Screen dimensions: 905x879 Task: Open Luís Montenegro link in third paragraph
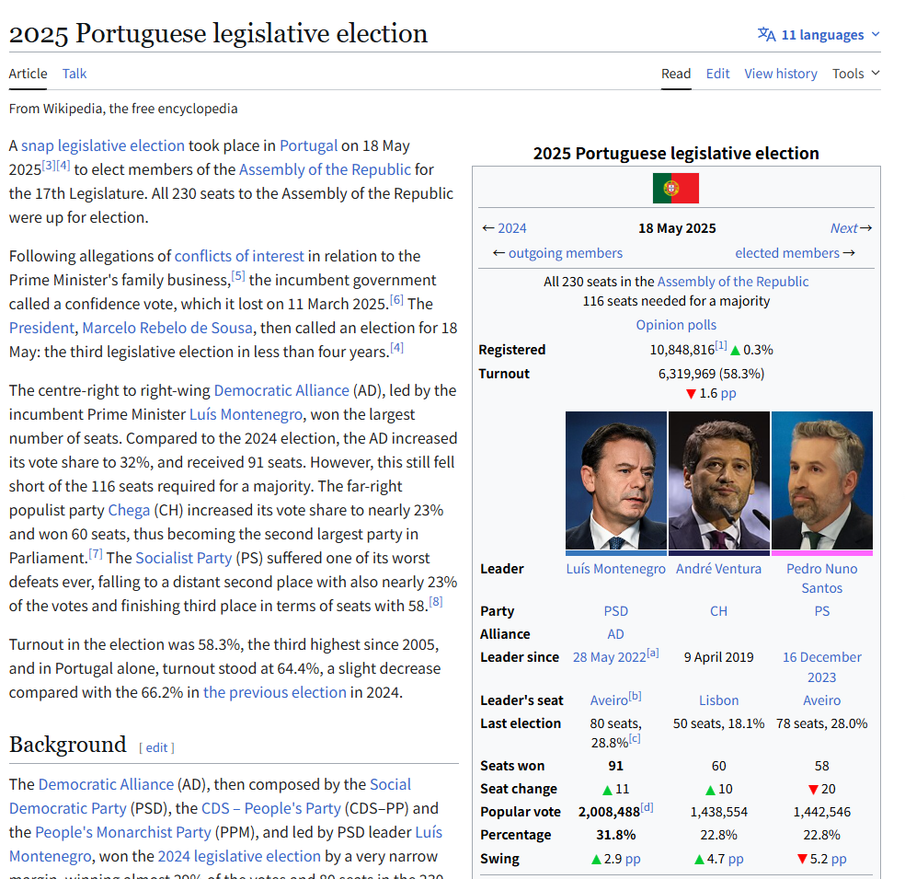coord(246,414)
